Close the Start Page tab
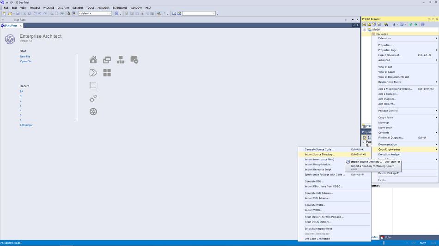Viewport: 439px width, 246px height. click(21, 26)
